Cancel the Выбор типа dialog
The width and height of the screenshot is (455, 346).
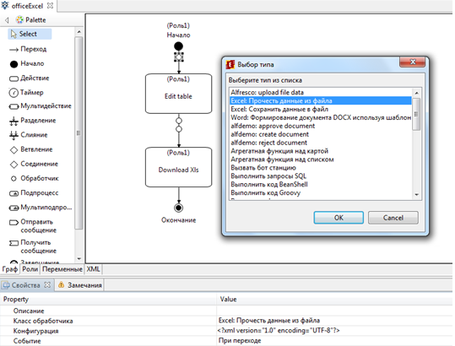(x=393, y=218)
